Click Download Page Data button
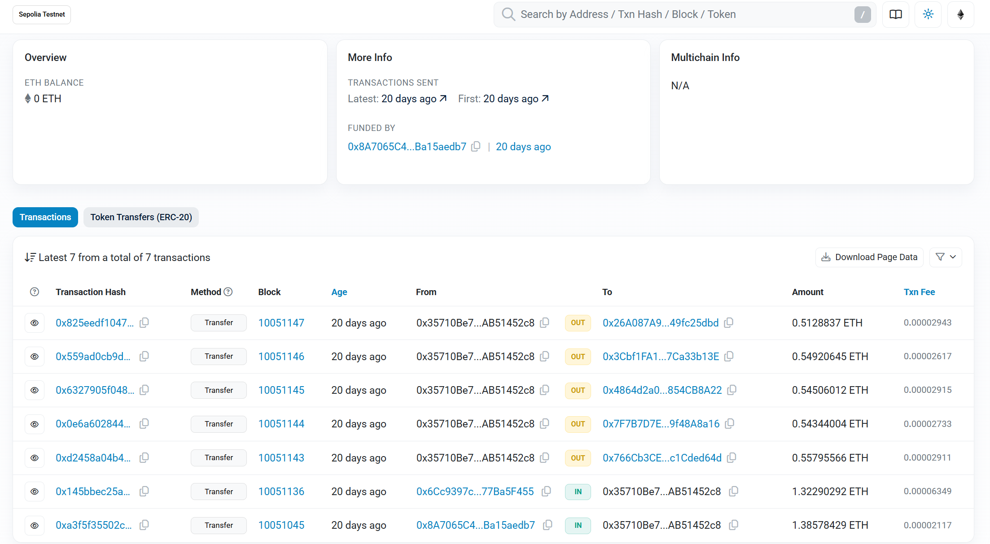 point(869,257)
